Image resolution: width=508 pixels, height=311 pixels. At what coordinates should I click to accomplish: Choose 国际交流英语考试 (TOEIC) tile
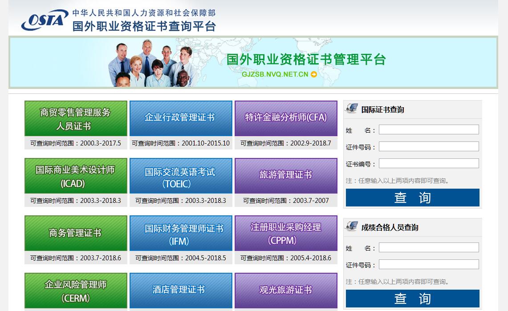[x=181, y=176]
